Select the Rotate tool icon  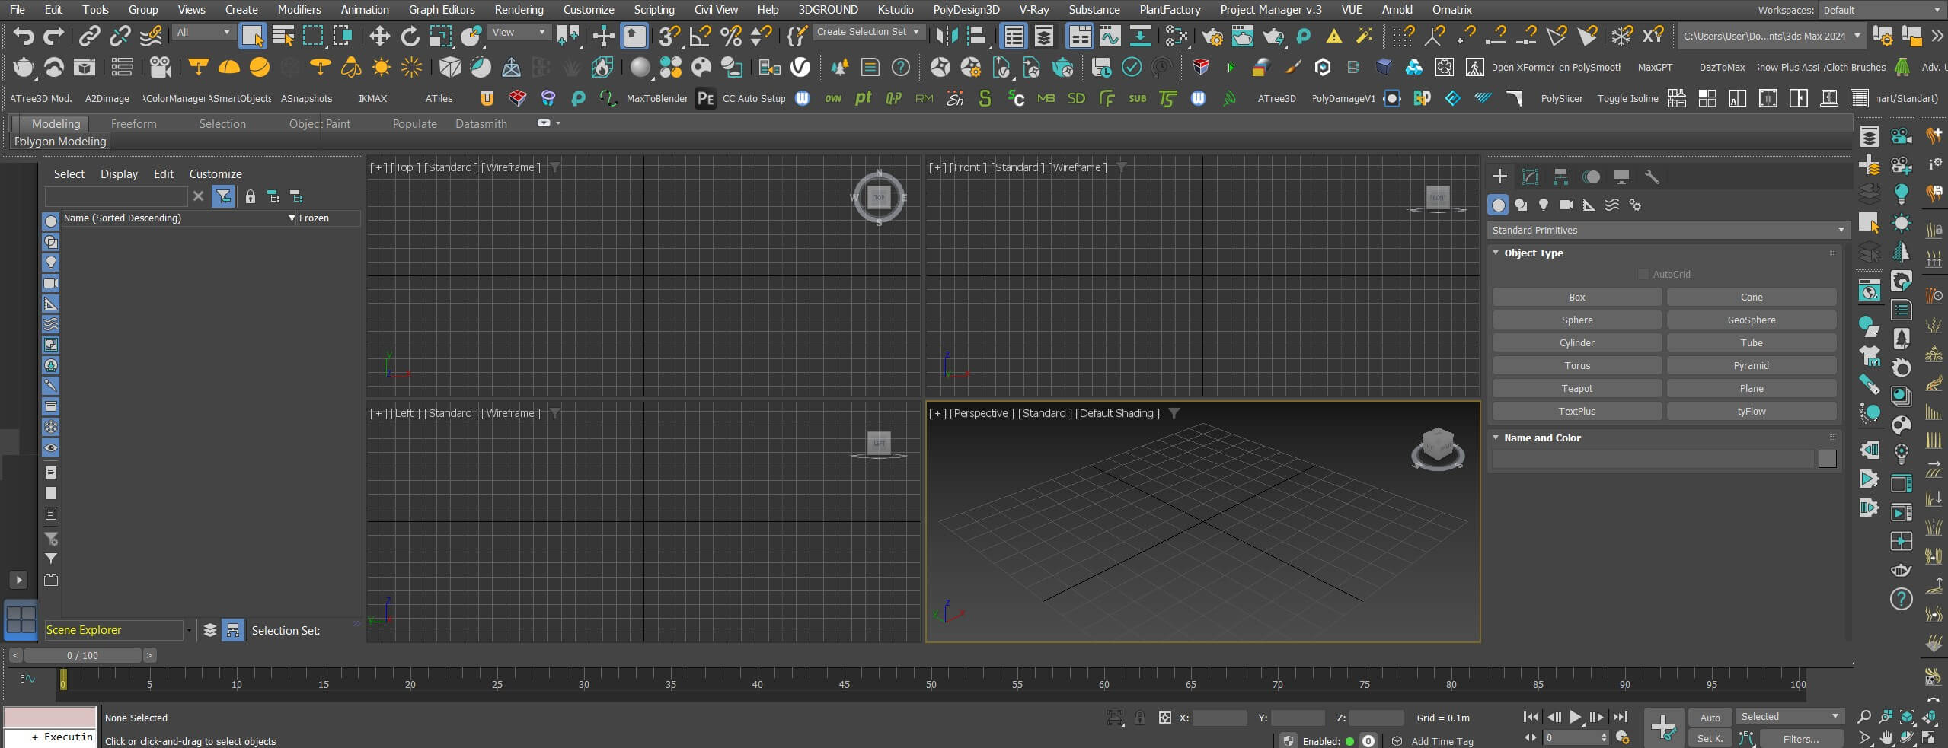(410, 36)
